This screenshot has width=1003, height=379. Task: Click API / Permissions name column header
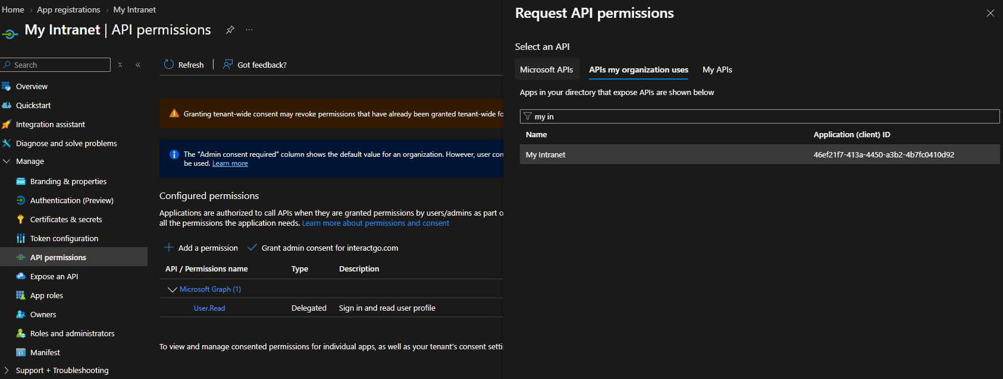[x=206, y=269]
